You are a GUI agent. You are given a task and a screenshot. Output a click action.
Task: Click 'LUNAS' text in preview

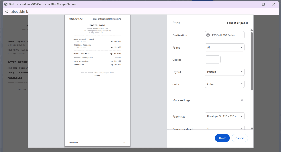97,76
